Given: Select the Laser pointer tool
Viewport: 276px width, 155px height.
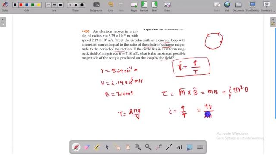Looking at the screenshot, I should [159, 147].
